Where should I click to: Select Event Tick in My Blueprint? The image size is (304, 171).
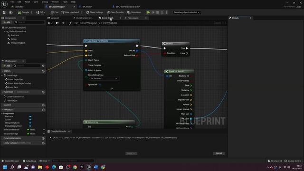click(13, 87)
